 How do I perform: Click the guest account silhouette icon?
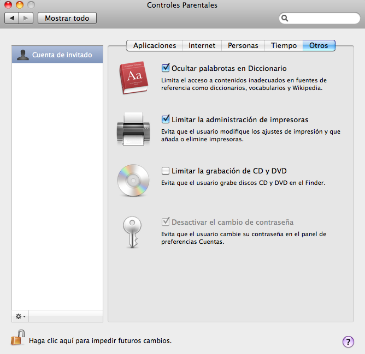23,55
